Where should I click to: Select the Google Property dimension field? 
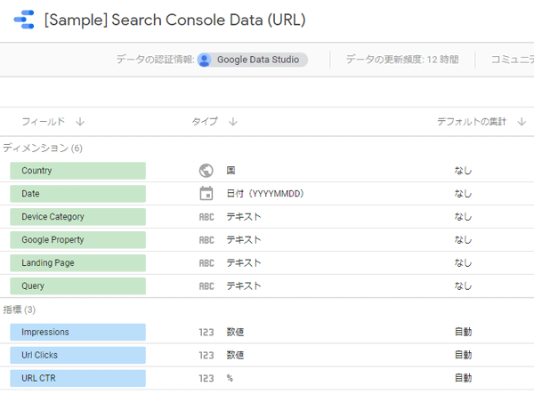(x=78, y=240)
